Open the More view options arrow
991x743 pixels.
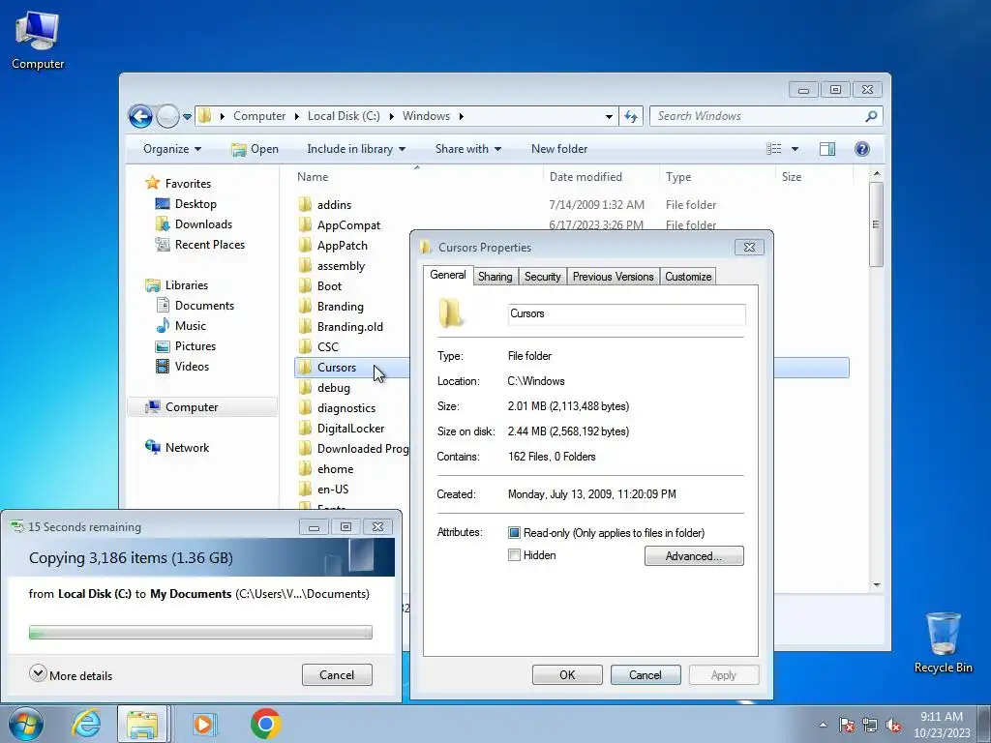pos(796,149)
